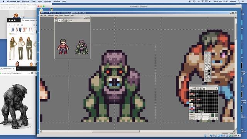Increase Blue value with its right arrow
Image resolution: width=247 pixels, height=139 pixels.
tap(209, 119)
